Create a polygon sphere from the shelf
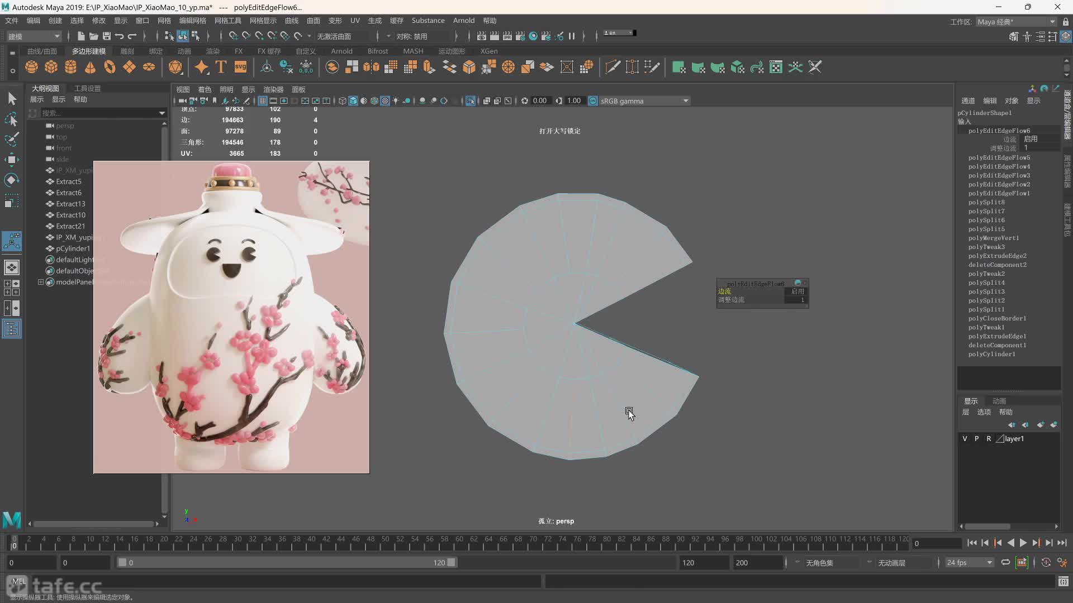 32,68
